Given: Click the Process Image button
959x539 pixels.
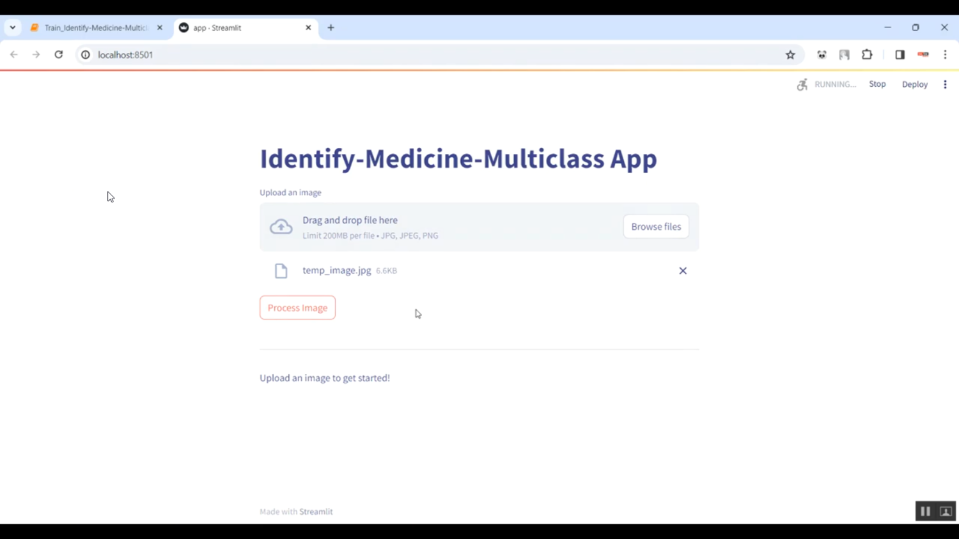Looking at the screenshot, I should (x=297, y=308).
